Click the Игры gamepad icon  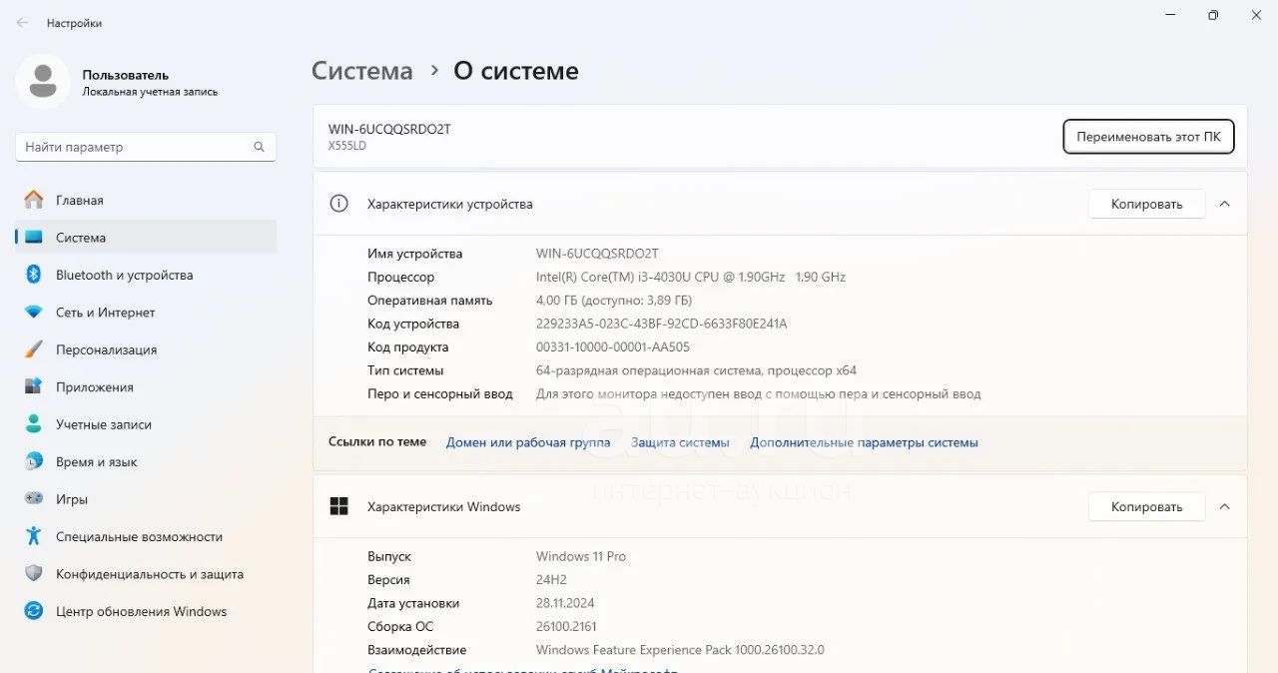[x=34, y=498]
